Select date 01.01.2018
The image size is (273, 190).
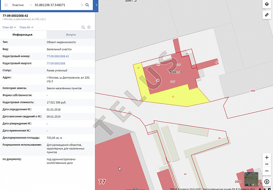click(53, 109)
